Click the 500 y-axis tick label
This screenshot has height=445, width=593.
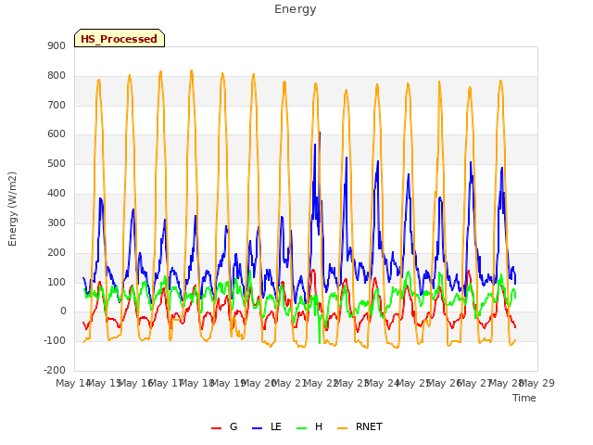57,164
